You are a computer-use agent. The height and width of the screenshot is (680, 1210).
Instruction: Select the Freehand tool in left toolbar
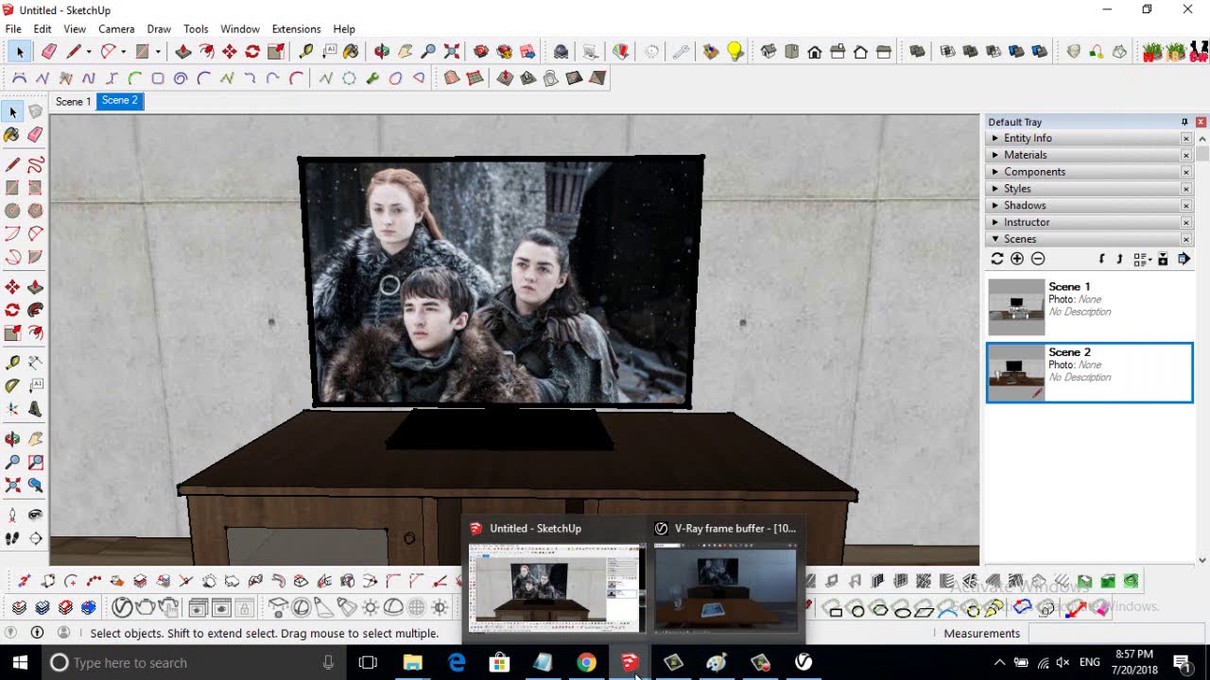pos(35,165)
